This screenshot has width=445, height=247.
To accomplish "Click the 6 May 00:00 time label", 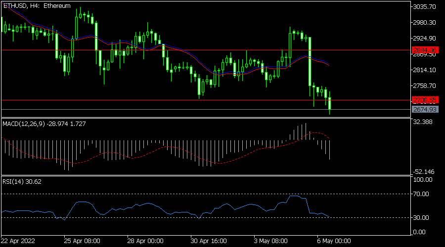I will click(x=334, y=241).
